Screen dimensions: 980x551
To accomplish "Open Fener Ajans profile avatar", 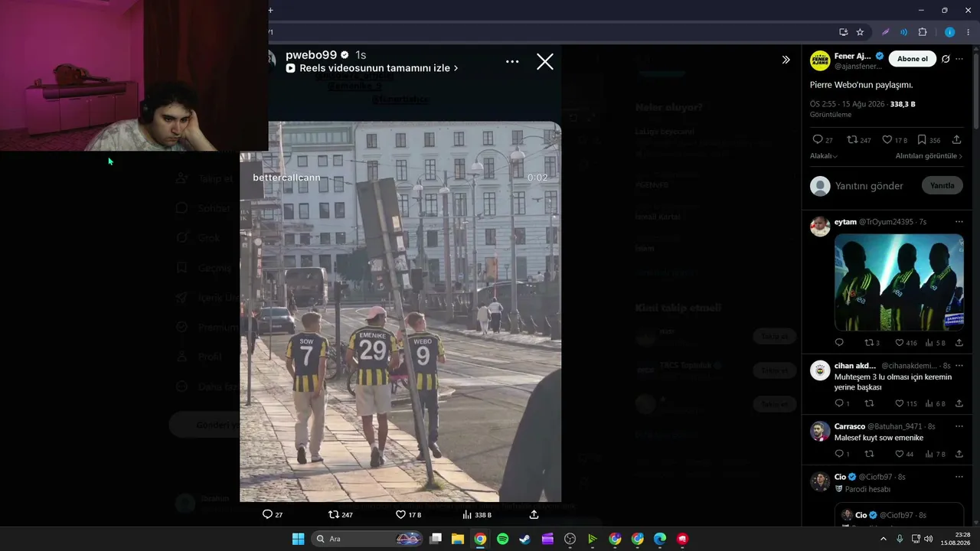I will [x=820, y=60].
